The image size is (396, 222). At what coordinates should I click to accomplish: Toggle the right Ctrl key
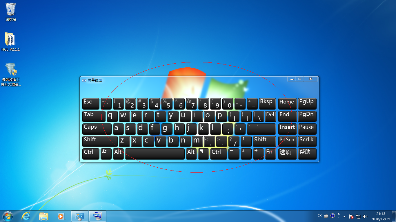(x=219, y=154)
